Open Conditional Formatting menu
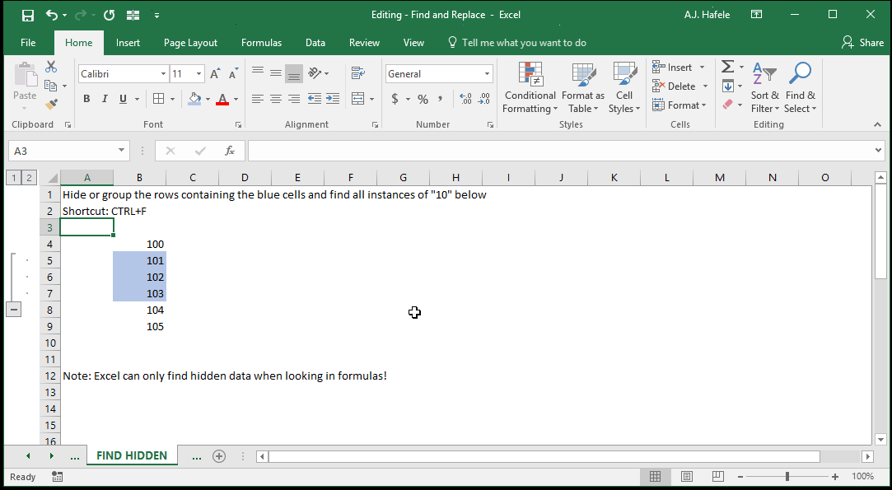This screenshot has width=892, height=490. pos(530,87)
